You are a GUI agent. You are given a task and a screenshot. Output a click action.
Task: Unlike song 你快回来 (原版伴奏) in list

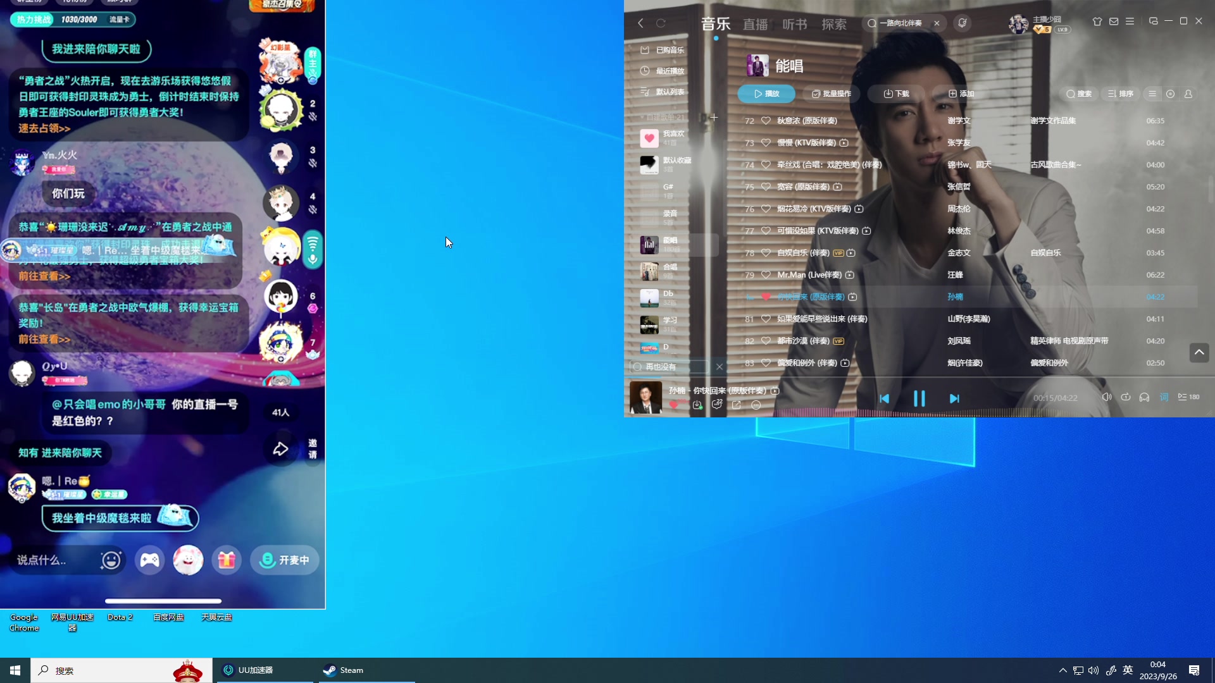tap(766, 297)
